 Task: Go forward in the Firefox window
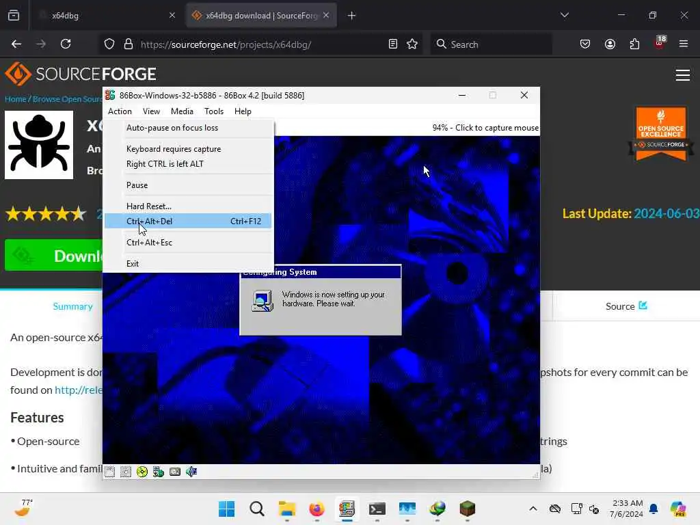[41, 44]
